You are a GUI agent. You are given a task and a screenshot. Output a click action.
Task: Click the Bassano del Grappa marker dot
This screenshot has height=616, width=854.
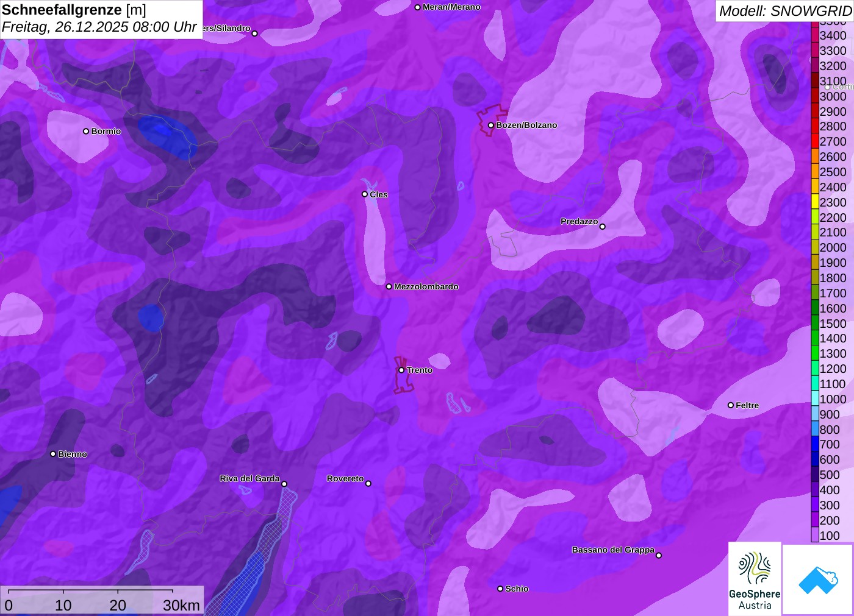pos(659,555)
